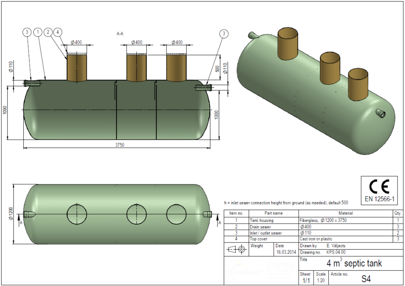Click the 'Cast iron or plastic' material cell

316,239
